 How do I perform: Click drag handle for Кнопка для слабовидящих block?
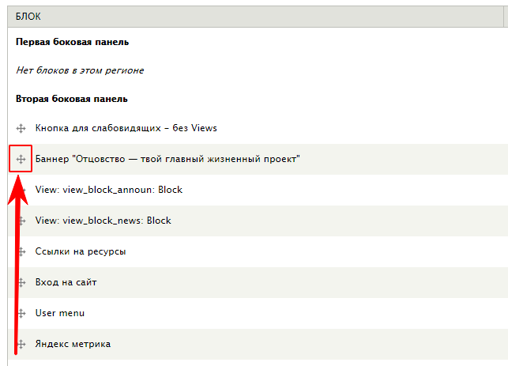(21, 128)
